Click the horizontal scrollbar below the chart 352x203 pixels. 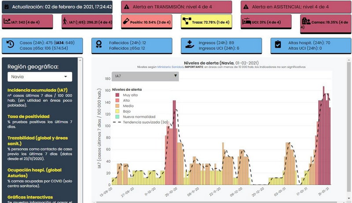(220, 202)
